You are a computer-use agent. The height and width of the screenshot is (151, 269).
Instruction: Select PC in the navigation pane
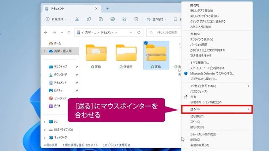53,122
